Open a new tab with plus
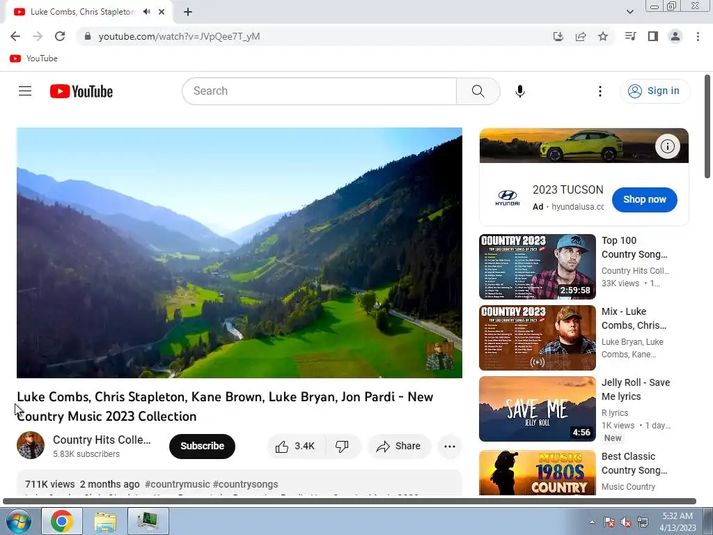The width and height of the screenshot is (713, 535). click(188, 13)
